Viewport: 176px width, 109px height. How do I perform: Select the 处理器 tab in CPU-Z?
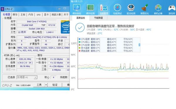[x=6, y=14]
